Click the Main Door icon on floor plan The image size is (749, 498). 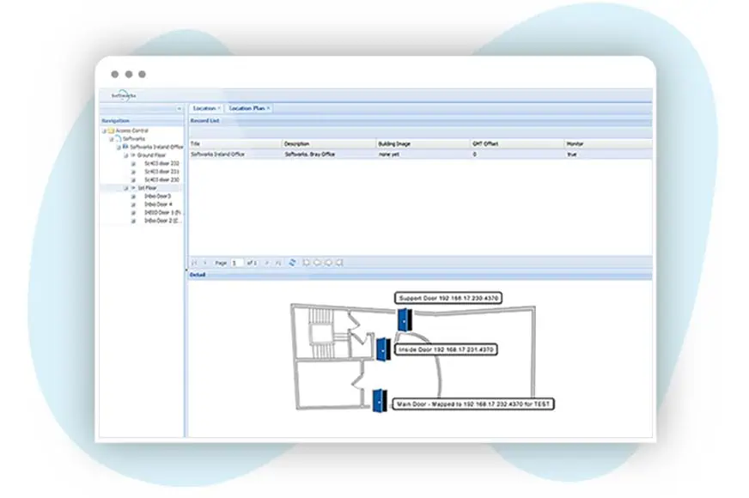pos(380,401)
